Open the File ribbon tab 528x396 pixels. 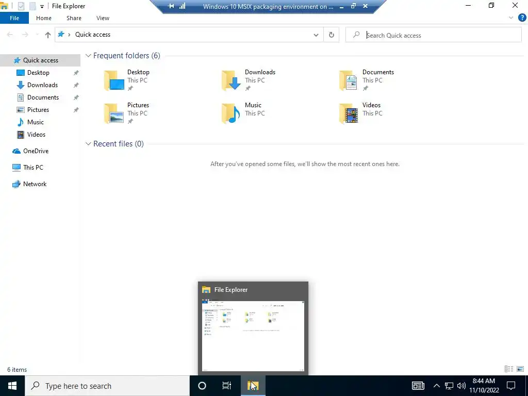coord(14,18)
